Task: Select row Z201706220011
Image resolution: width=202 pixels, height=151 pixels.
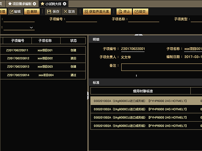Action: point(43,50)
